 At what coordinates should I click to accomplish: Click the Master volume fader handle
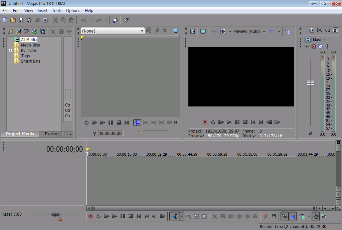(x=311, y=83)
